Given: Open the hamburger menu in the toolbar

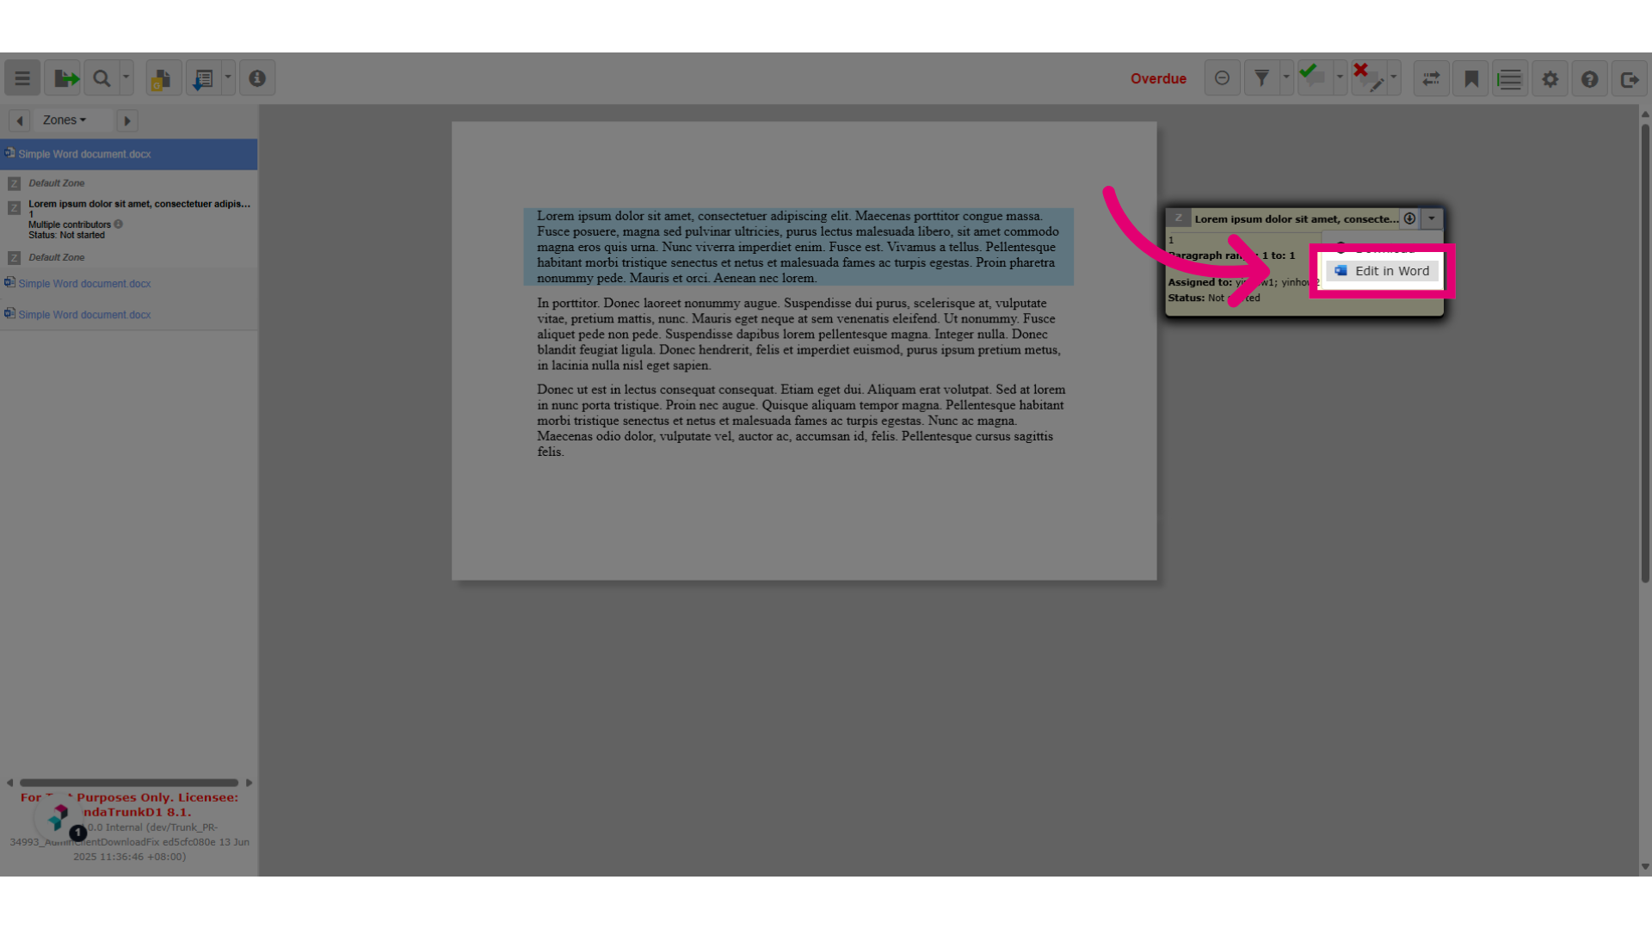Looking at the screenshot, I should click(x=22, y=78).
